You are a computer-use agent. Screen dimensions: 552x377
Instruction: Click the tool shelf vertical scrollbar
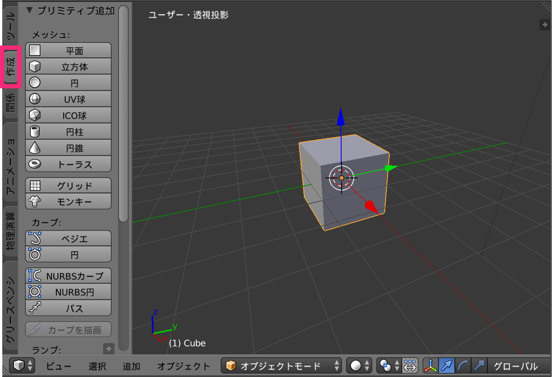point(123,113)
